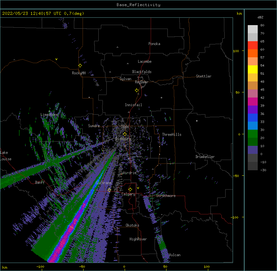Click the Stettler label
The width and height of the screenshot is (277, 271).
(x=204, y=76)
